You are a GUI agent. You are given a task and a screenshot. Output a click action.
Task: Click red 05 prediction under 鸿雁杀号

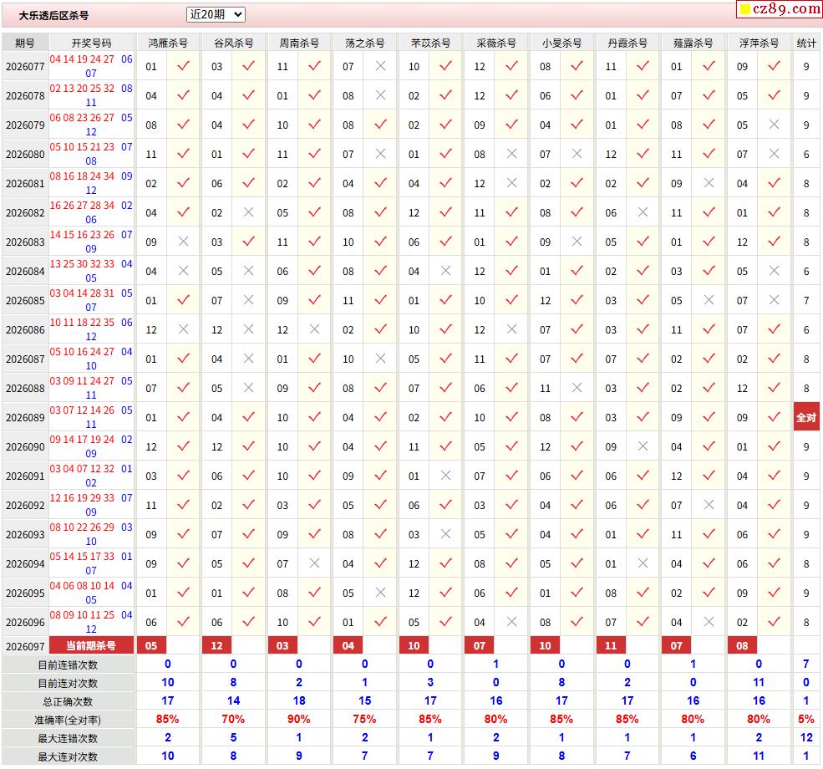coord(151,645)
